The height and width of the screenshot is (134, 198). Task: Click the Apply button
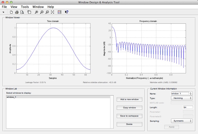(x=172, y=127)
